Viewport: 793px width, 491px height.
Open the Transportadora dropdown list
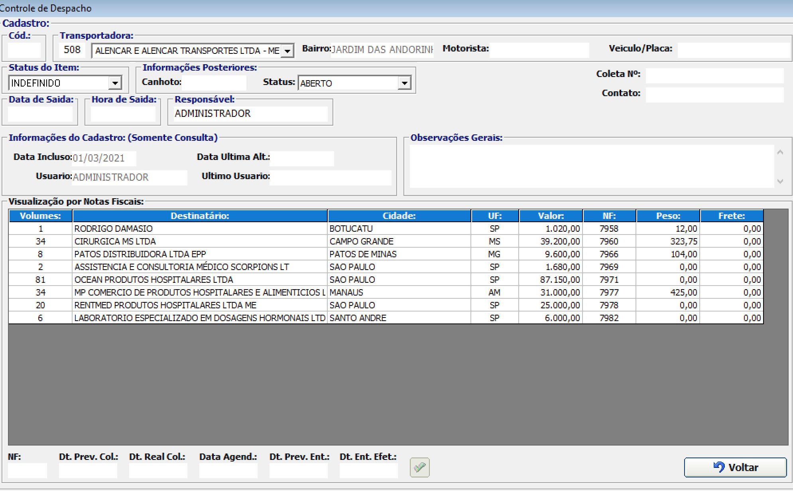(287, 51)
